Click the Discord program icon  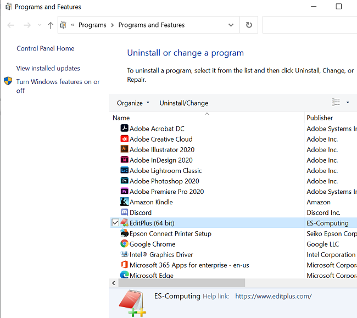click(124, 212)
